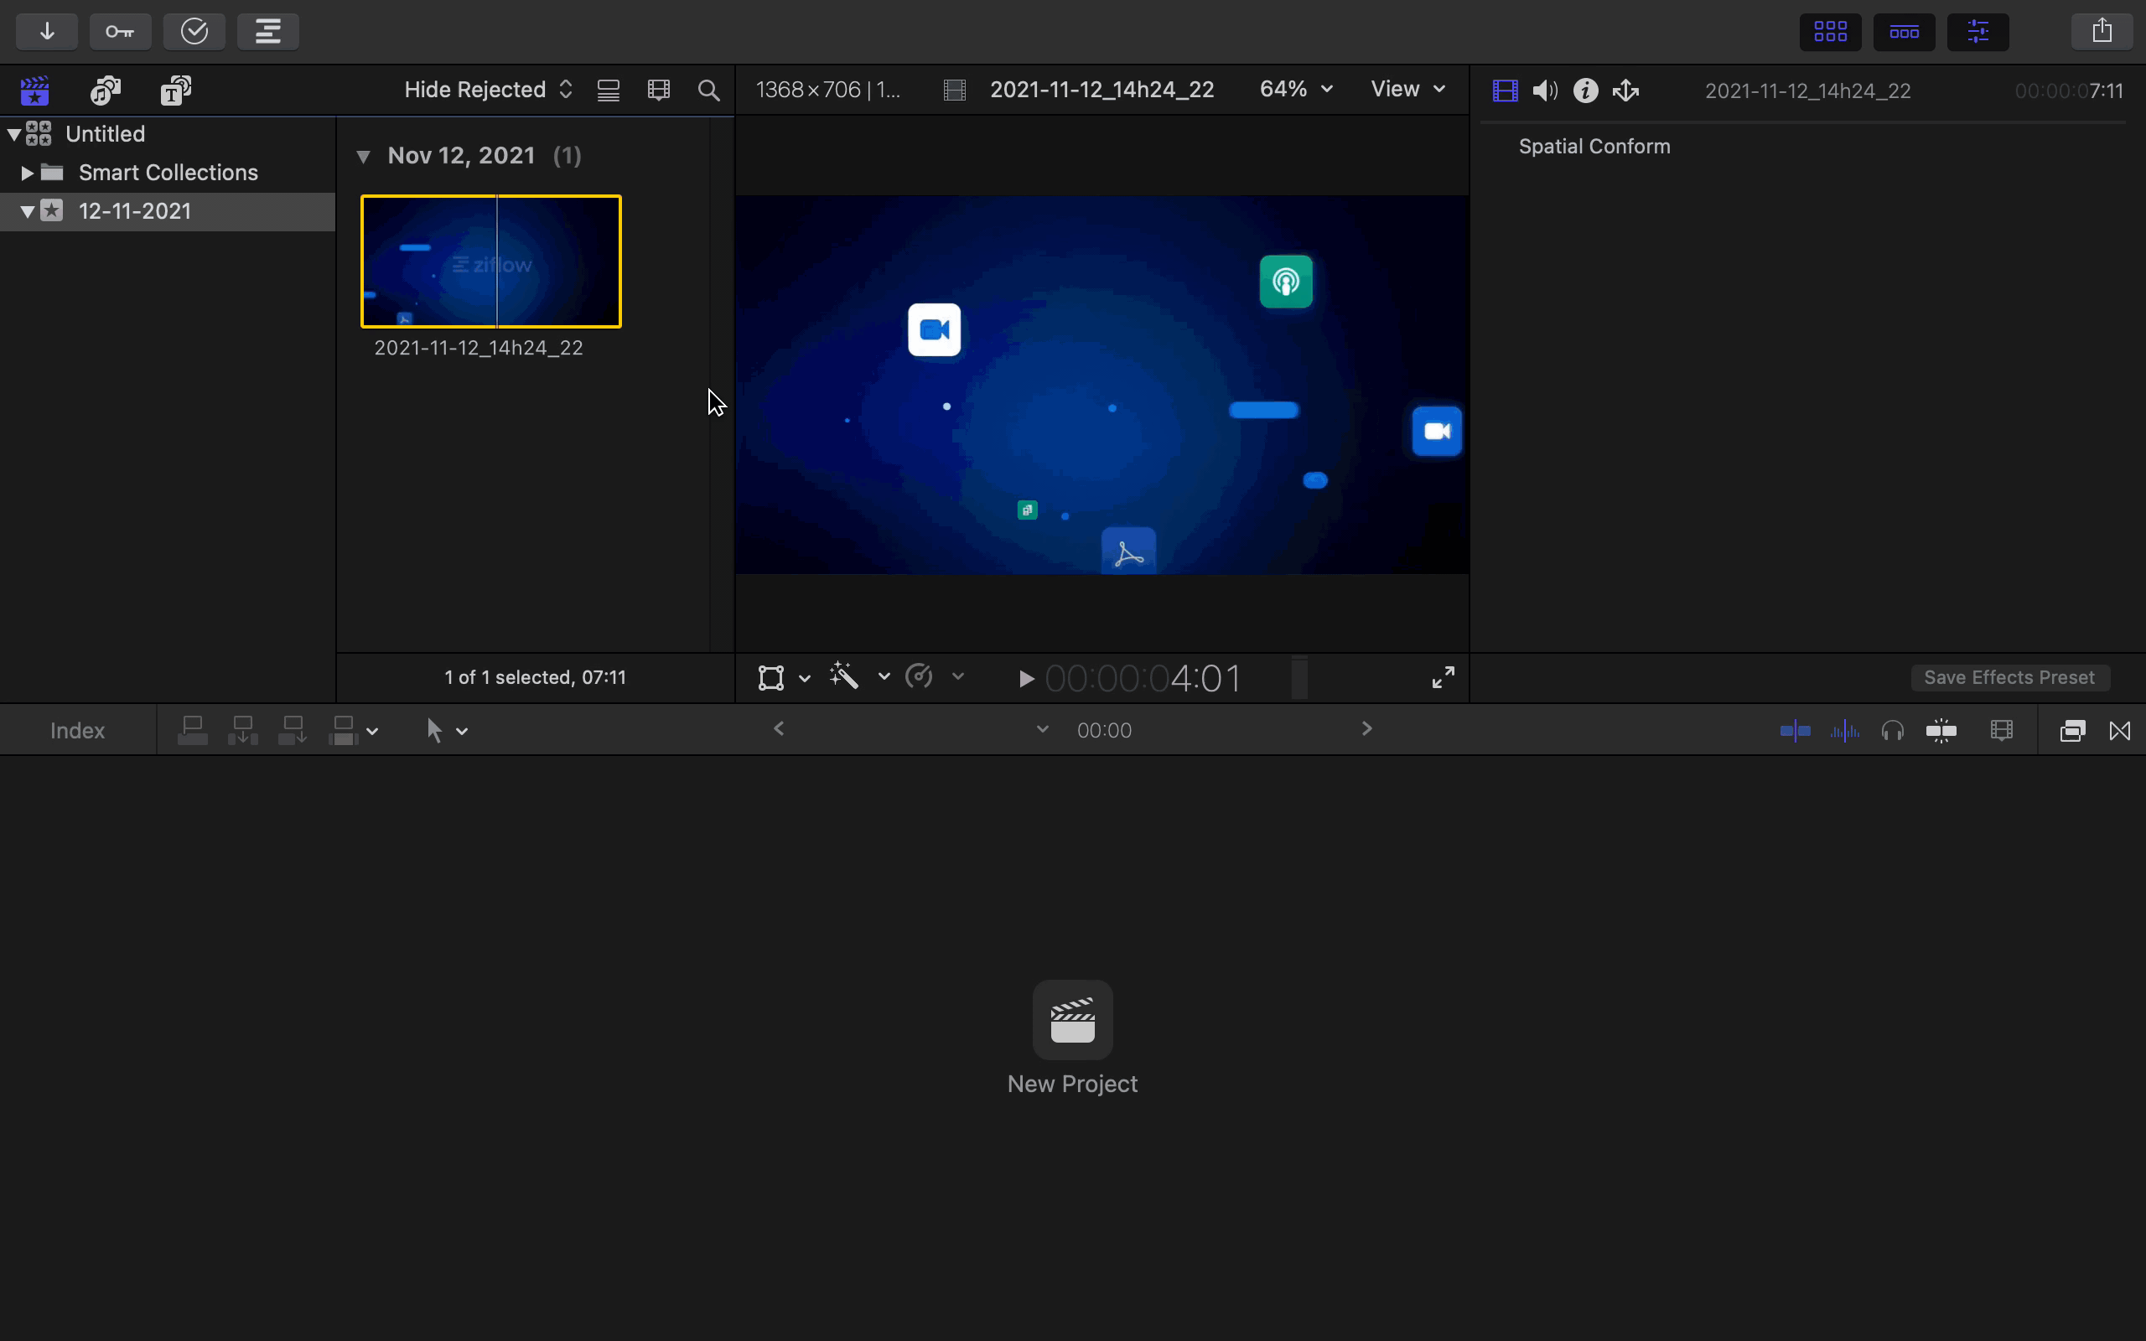Click the browser search magnifier icon
The height and width of the screenshot is (1341, 2146).
[x=708, y=91]
